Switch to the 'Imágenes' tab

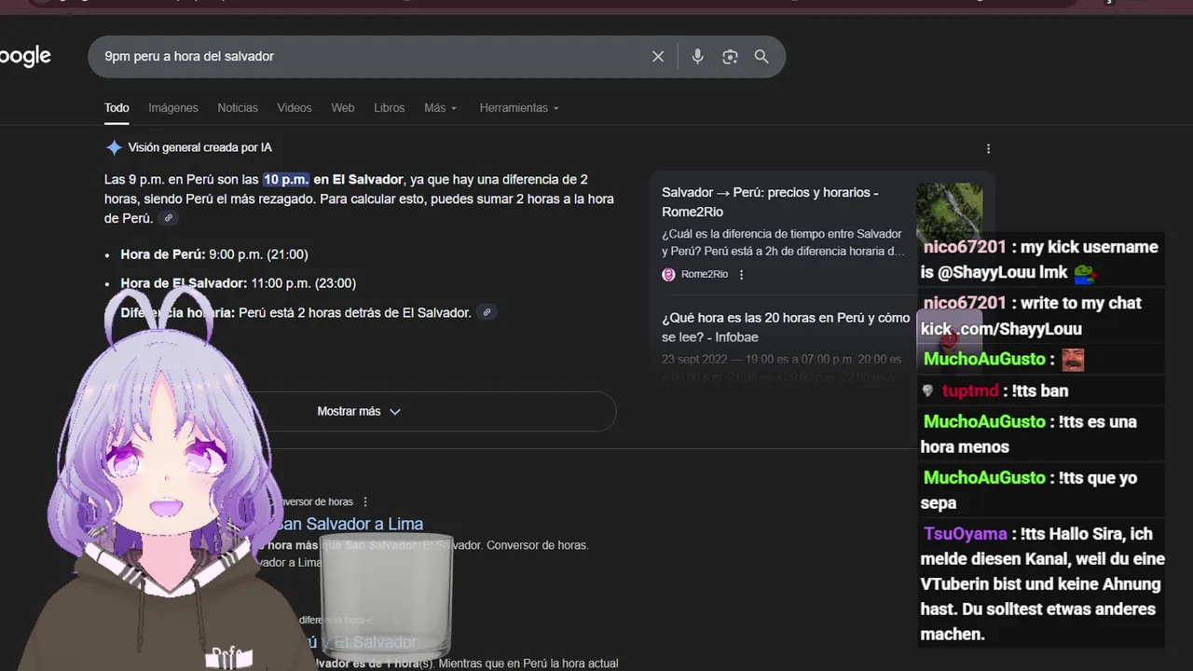click(173, 108)
